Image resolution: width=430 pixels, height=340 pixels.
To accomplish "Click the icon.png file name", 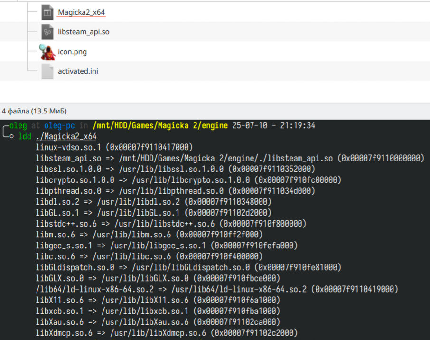I will click(73, 52).
